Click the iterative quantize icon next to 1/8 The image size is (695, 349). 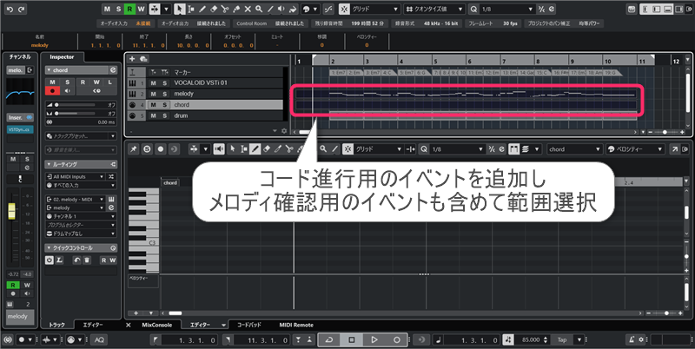point(541,9)
